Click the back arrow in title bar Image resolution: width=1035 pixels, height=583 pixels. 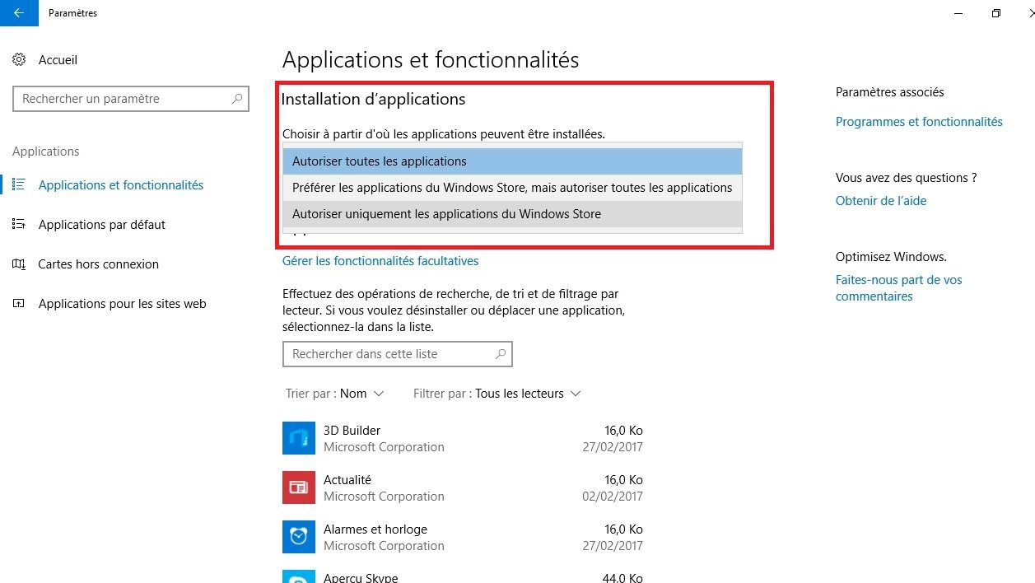tap(19, 13)
